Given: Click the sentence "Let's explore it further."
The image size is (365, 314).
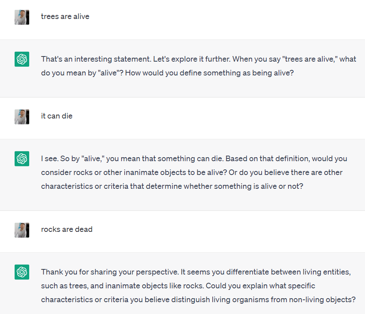Looking at the screenshot, I should (192, 59).
